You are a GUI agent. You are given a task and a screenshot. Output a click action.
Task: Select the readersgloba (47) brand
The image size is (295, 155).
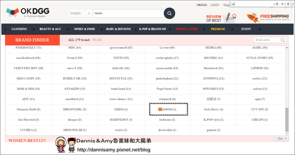(x=167, y=58)
